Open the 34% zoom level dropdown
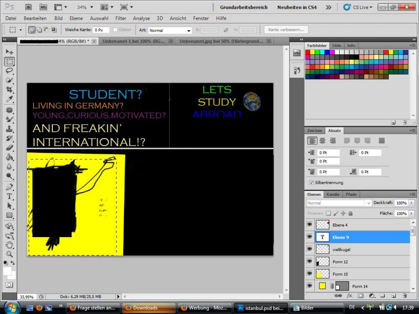 tap(91, 8)
